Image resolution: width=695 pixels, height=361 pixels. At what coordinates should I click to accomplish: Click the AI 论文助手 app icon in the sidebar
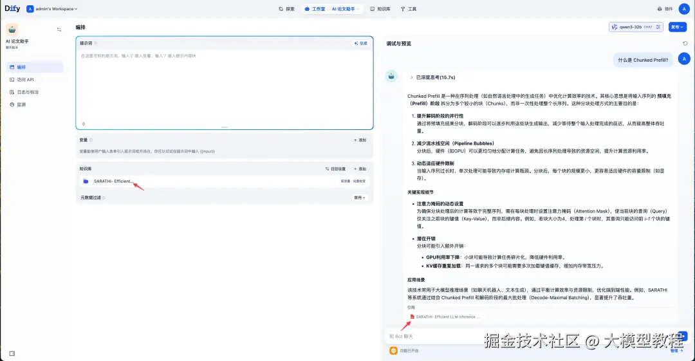coord(12,30)
